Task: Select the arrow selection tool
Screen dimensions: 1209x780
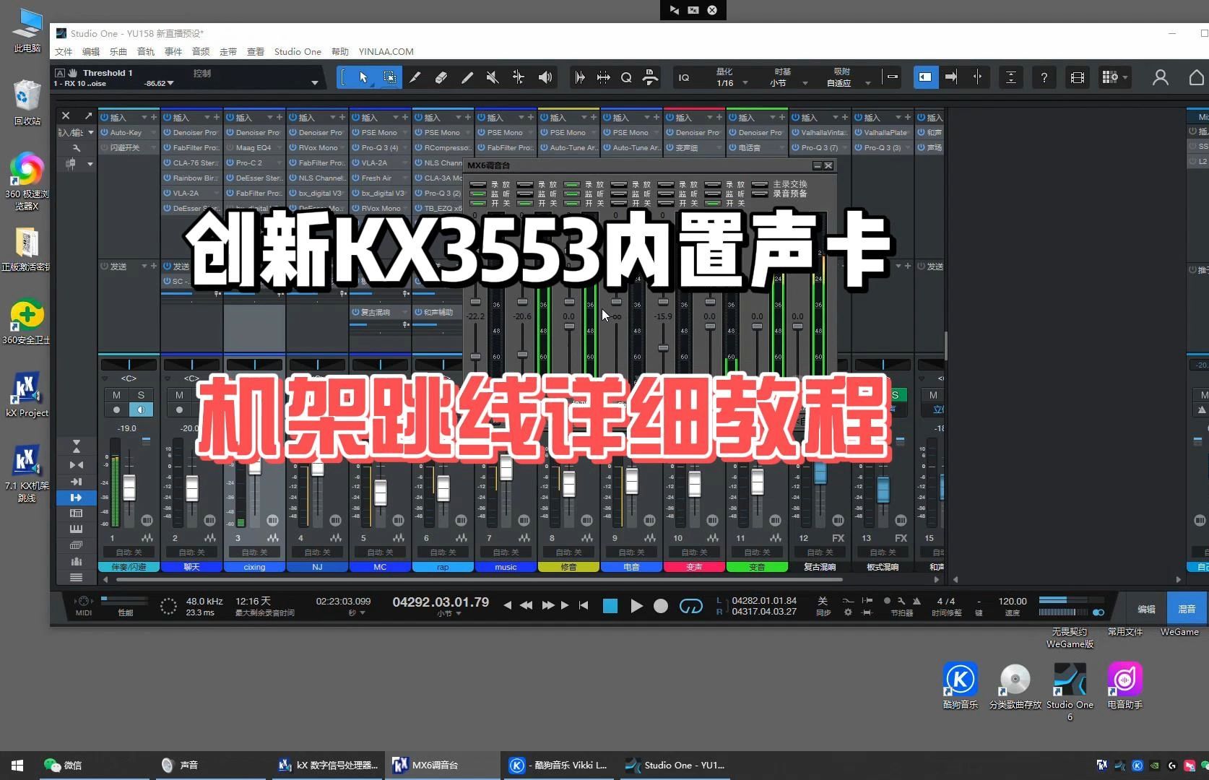Action: pyautogui.click(x=362, y=77)
